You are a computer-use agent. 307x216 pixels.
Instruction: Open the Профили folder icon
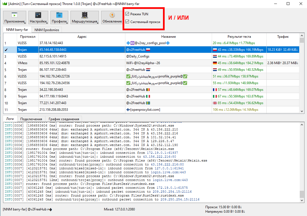click(59, 15)
